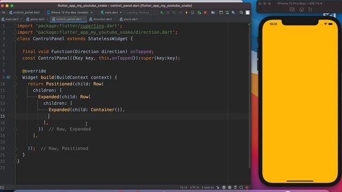The image size is (342, 192).
Task: Toggle the import fold marker at line 1
Action: tap(15, 26)
